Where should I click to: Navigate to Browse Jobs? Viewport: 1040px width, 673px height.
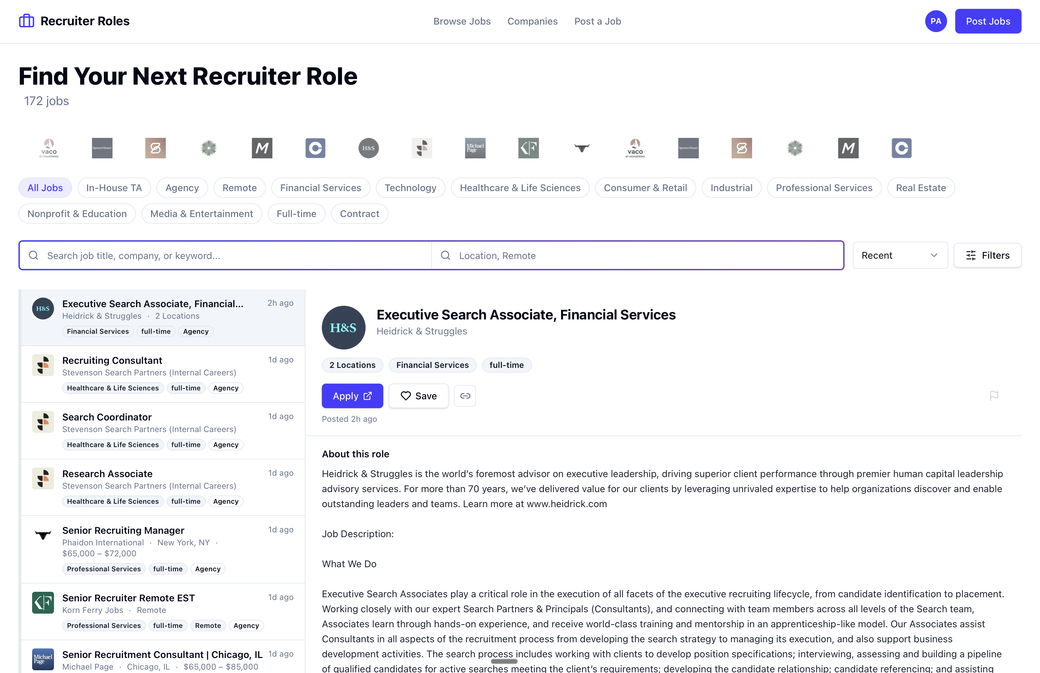462,21
